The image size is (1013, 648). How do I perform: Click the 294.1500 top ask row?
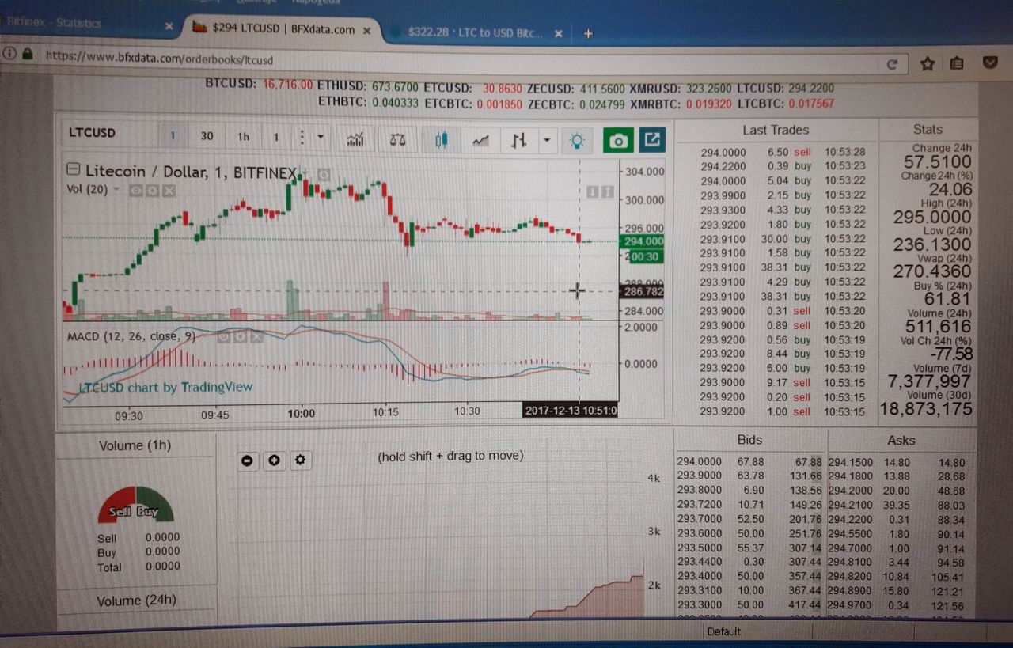coord(897,462)
